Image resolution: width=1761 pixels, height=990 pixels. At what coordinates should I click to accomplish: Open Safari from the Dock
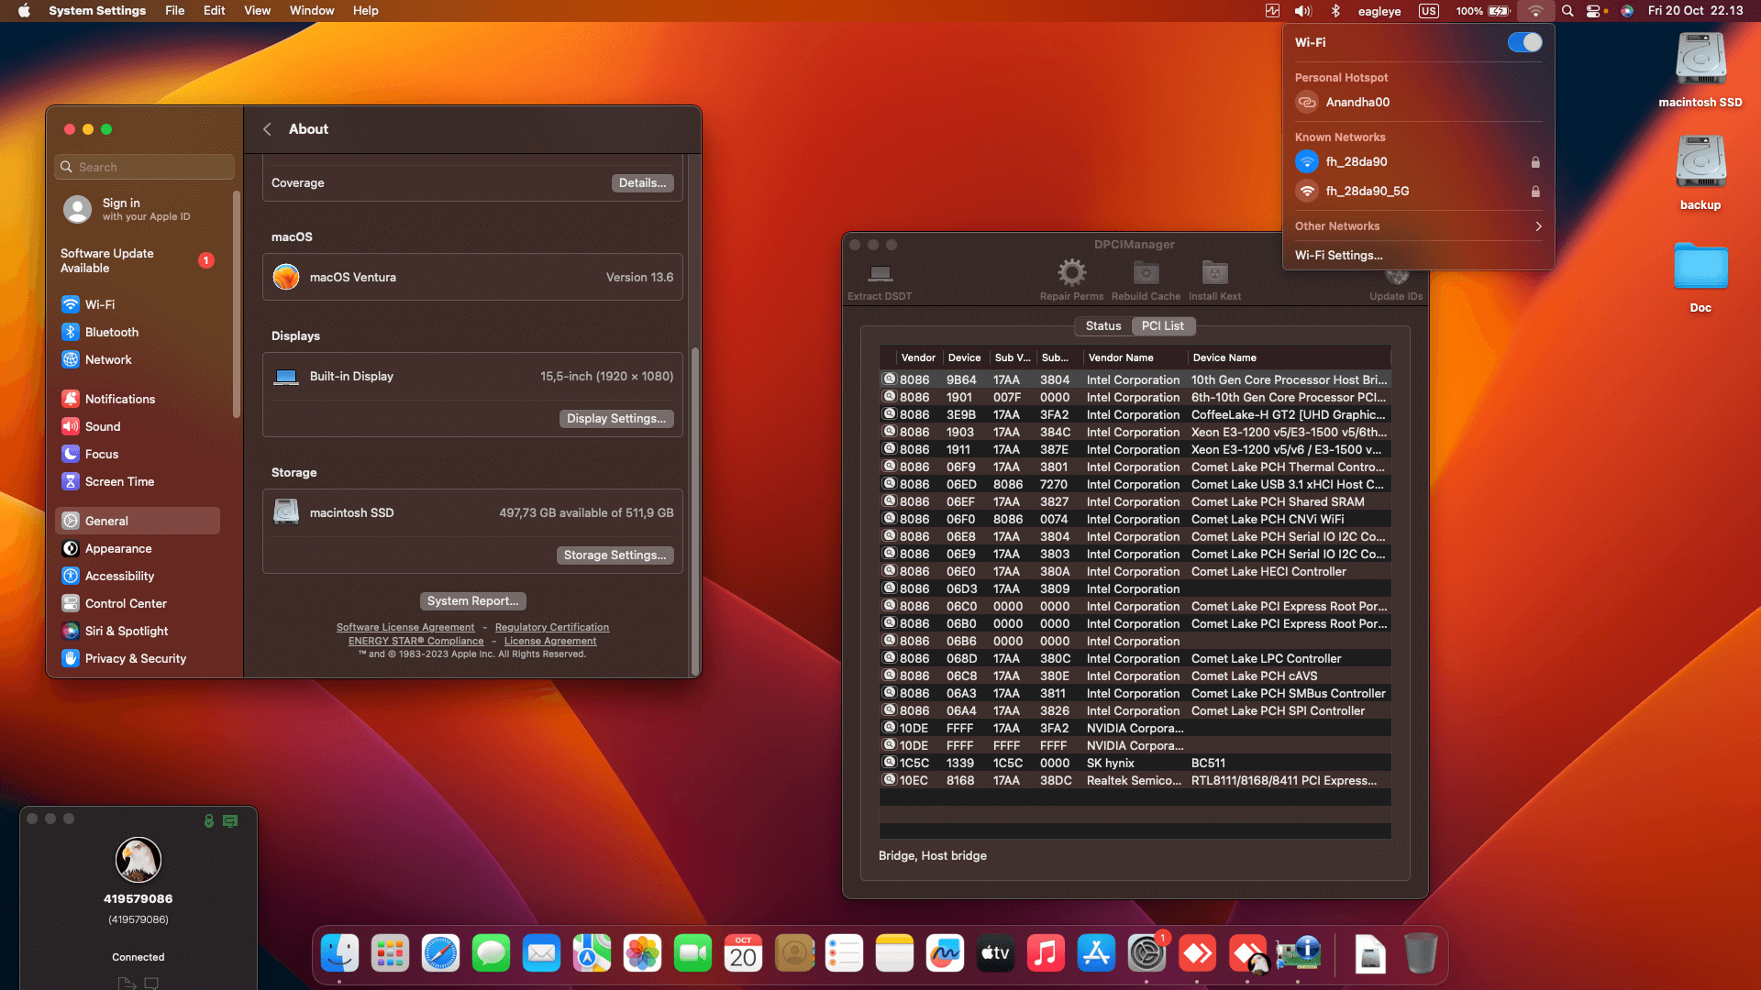coord(440,954)
